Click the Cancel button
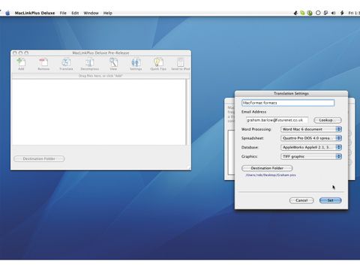Screen dimensions: 360x270 (x=301, y=200)
